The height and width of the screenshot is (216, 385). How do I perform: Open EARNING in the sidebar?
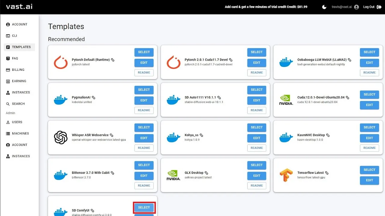pos(20,81)
